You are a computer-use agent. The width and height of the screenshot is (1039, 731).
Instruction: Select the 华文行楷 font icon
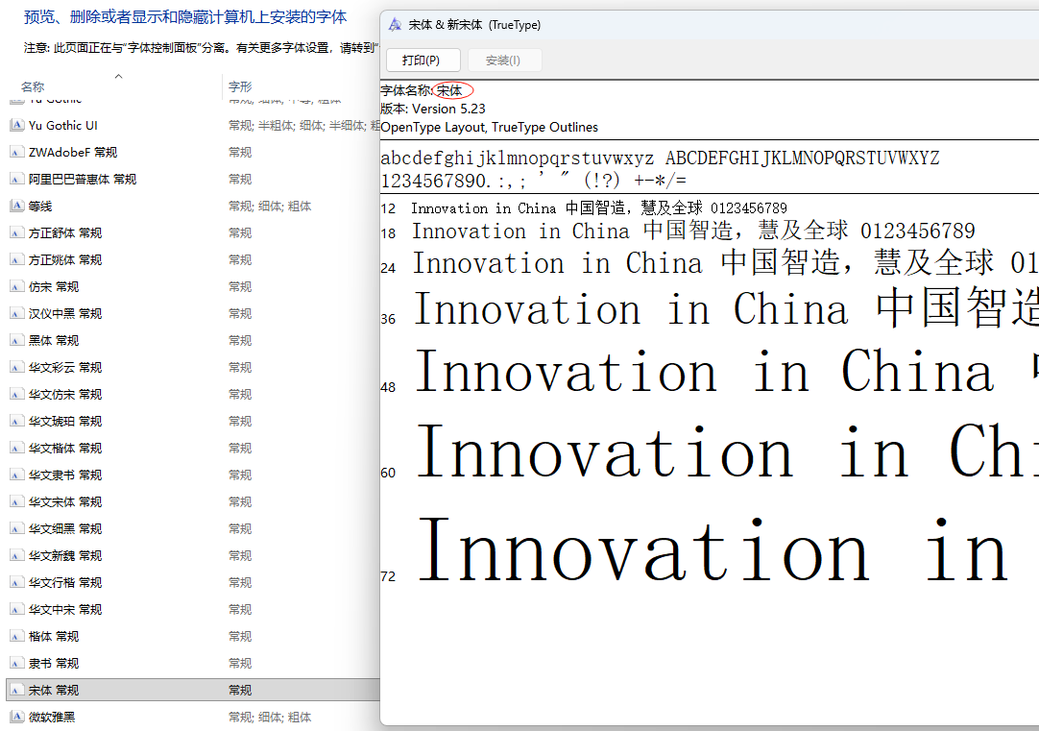coord(16,582)
